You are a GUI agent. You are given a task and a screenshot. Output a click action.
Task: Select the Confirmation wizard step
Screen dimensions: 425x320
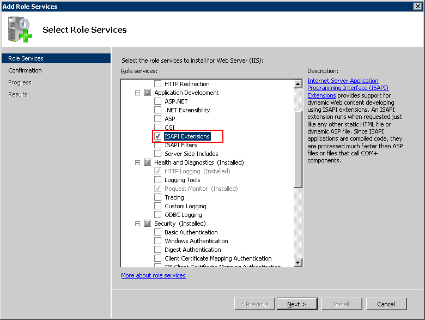[x=25, y=70]
